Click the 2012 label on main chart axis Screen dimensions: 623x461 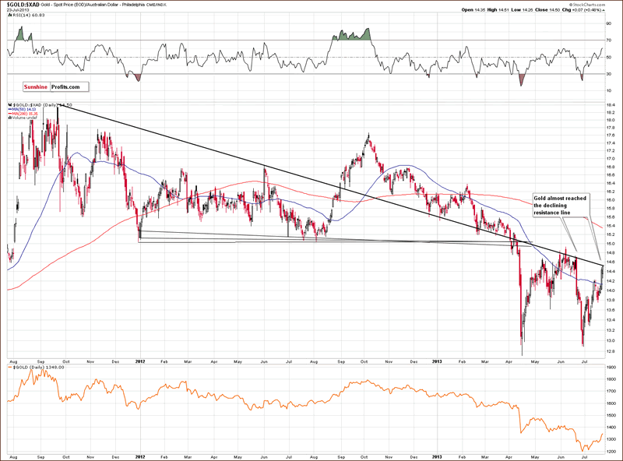point(141,361)
